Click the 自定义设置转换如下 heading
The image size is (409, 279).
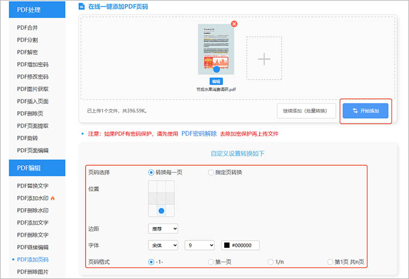237,153
